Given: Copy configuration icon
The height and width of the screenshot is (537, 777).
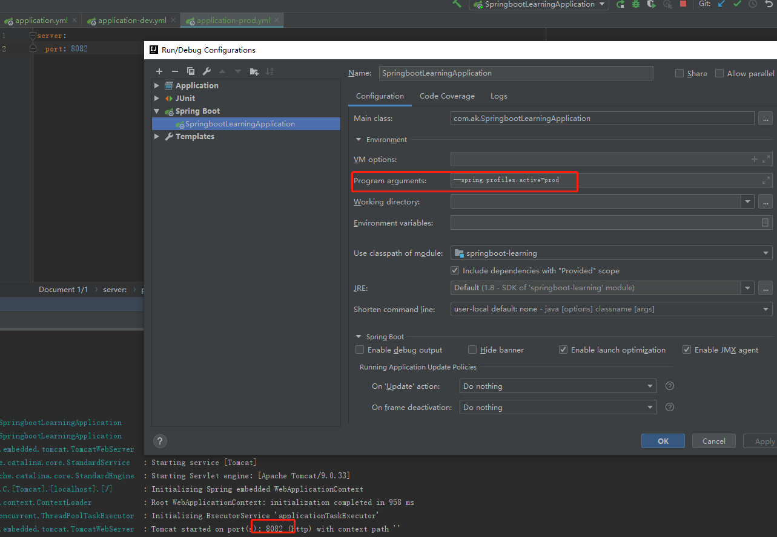Looking at the screenshot, I should [191, 71].
